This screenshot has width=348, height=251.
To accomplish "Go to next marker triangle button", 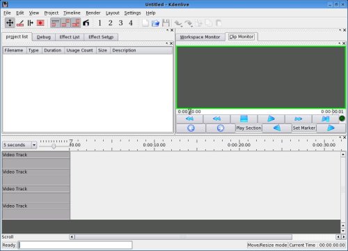I will click(x=331, y=128).
